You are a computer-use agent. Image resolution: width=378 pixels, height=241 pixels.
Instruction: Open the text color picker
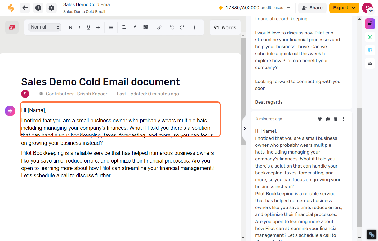coord(135,27)
